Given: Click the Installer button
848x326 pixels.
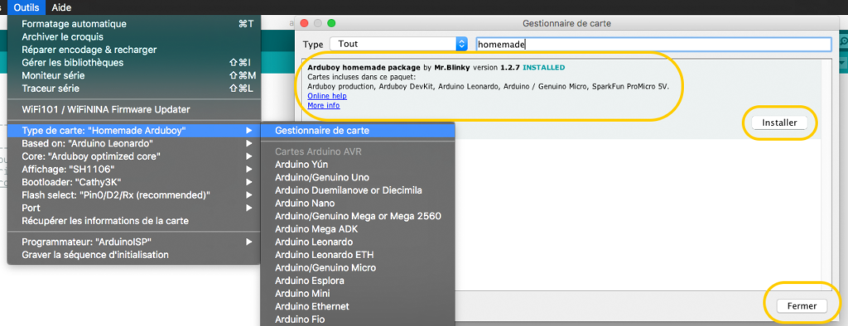Looking at the screenshot, I should click(779, 122).
